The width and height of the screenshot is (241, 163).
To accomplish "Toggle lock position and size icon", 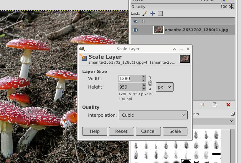I will 152,13.
